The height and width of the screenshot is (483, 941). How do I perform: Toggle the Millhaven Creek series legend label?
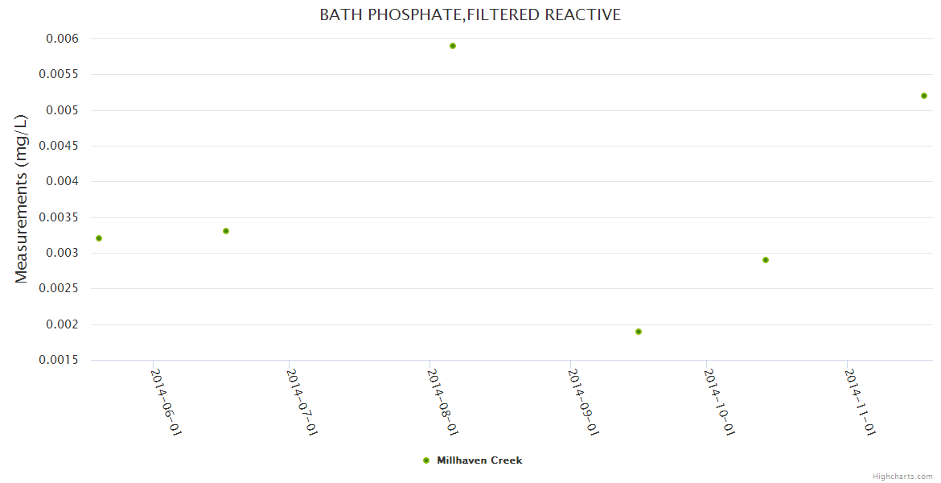tap(479, 460)
